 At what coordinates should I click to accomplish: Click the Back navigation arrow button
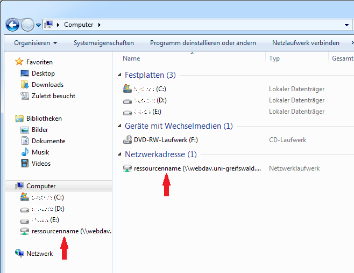point(12,25)
